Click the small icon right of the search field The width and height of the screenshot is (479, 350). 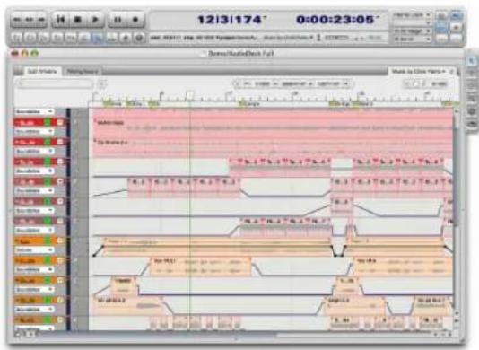102,83
